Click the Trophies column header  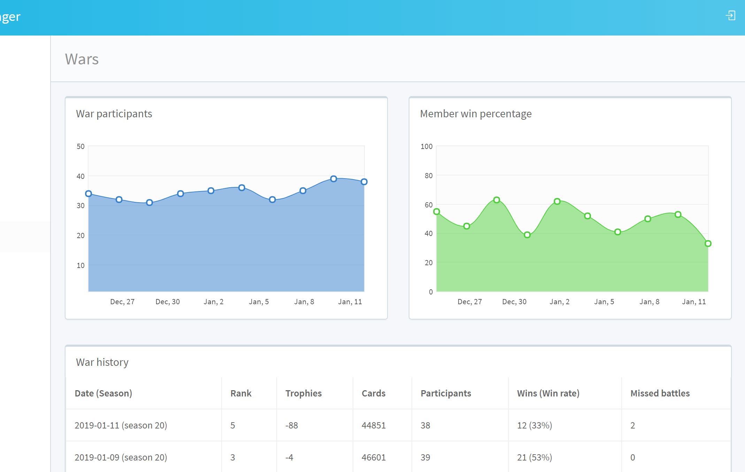click(303, 393)
